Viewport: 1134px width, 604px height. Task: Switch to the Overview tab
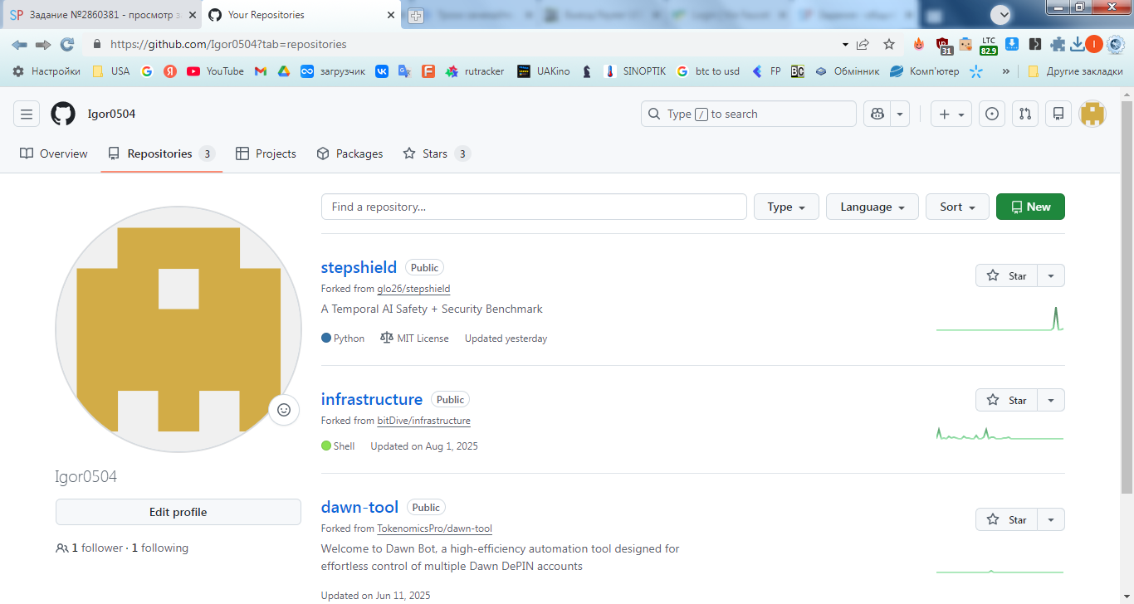click(x=54, y=153)
